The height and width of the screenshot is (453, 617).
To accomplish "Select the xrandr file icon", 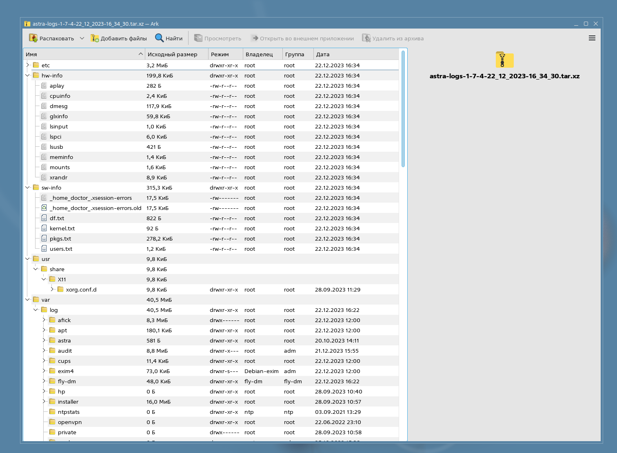I will tap(44, 177).
